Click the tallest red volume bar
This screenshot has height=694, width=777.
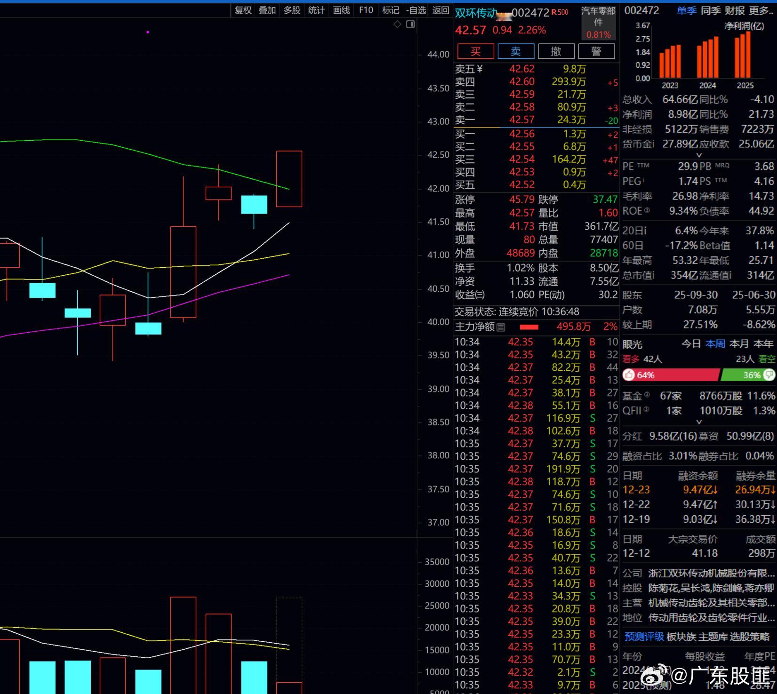click(x=183, y=645)
